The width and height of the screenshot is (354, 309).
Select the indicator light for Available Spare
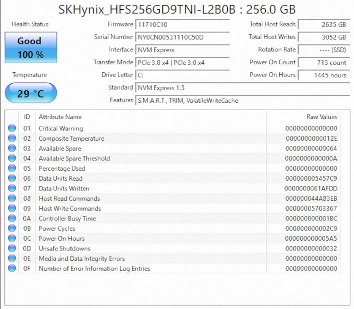coord(12,149)
